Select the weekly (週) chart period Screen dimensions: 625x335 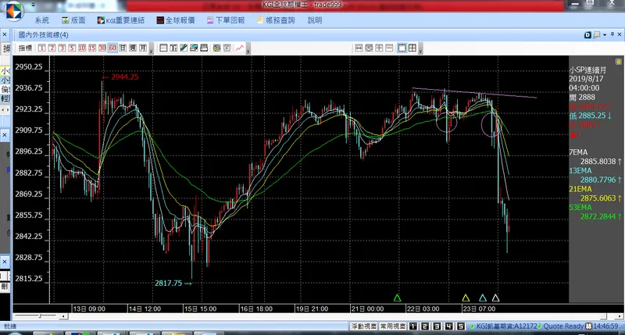(x=133, y=48)
